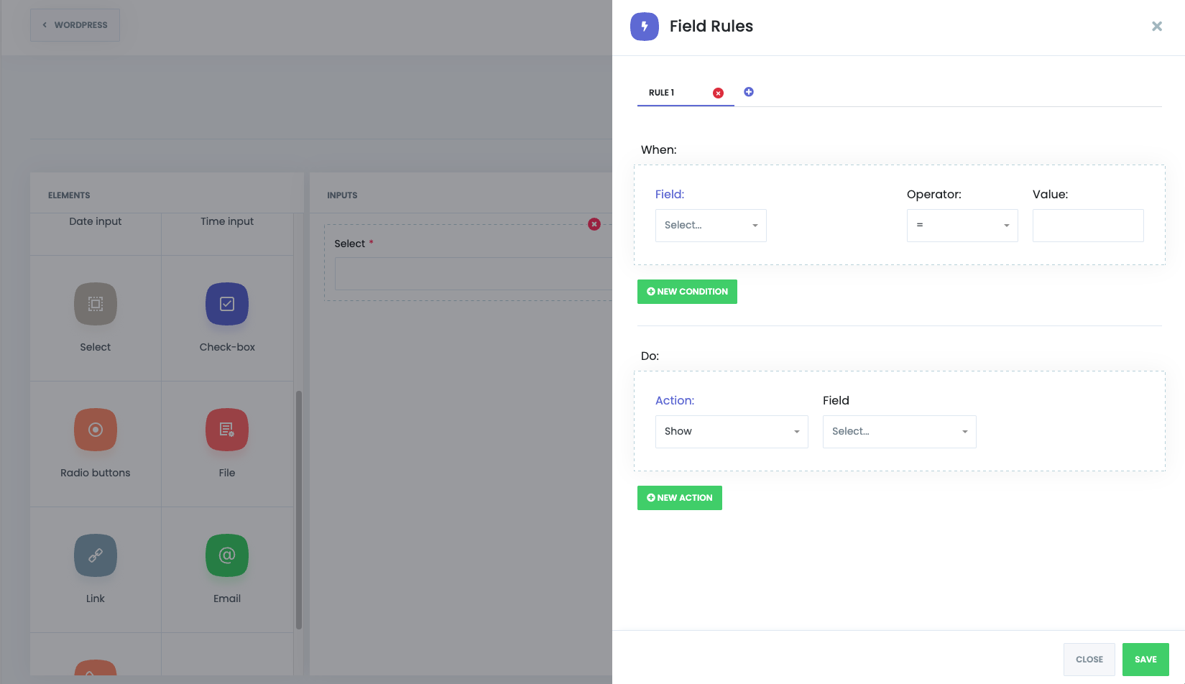Screen dimensions: 1185x684
Task: Go back to WordPress
Action: point(75,25)
